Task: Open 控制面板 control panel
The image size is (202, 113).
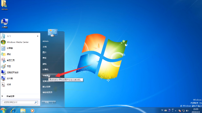Action: [52, 76]
